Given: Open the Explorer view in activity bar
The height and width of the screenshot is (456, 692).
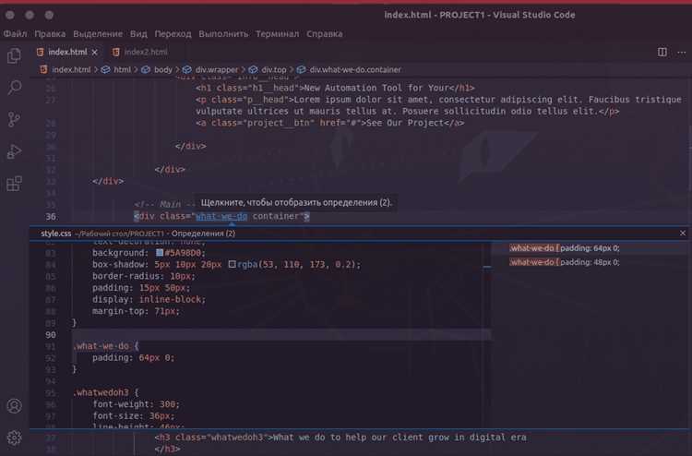Looking at the screenshot, I should (x=14, y=56).
